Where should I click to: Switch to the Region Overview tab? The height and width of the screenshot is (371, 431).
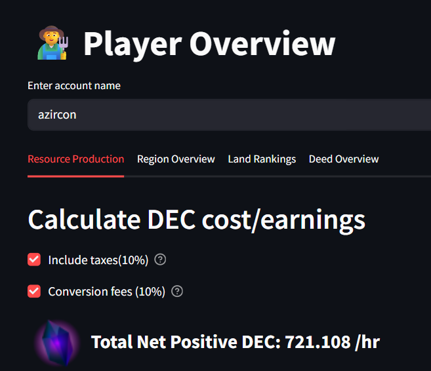[176, 159]
